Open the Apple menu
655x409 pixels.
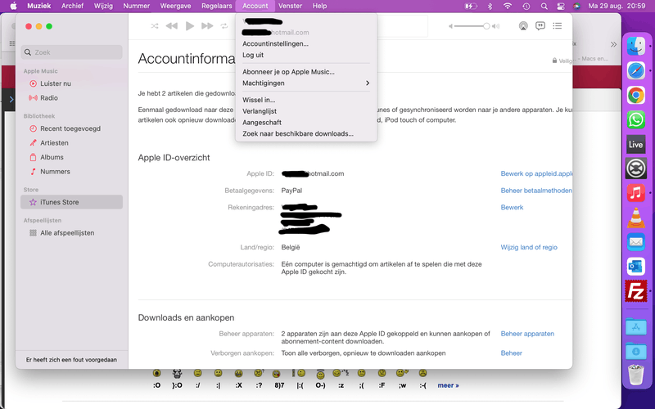pyautogui.click(x=13, y=6)
